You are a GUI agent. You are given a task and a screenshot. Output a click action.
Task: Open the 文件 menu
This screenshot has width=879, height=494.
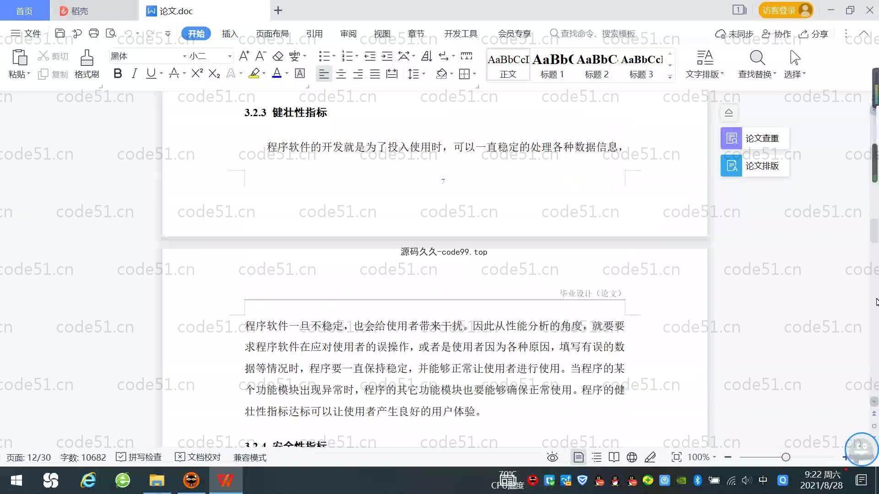26,33
